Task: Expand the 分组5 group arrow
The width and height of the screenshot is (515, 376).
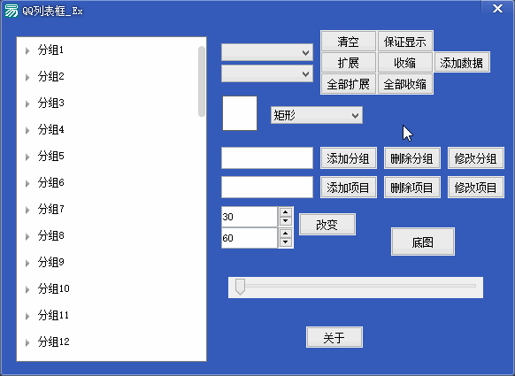Action: point(27,157)
